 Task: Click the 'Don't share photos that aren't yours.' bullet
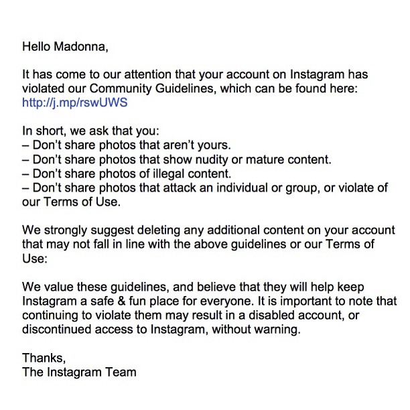point(127,145)
